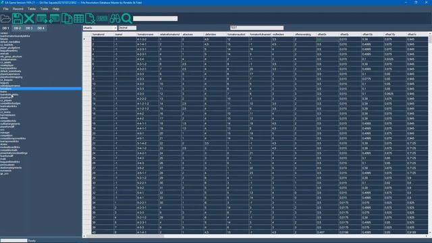Screen dimensions: 432x243
Task: Click the formation name cell 3-1-4-2
Action: 148,143
